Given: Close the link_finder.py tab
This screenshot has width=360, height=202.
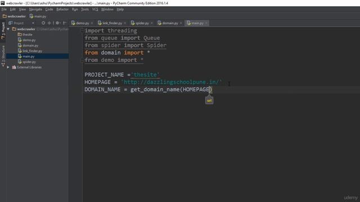Looking at the screenshot, I should [125, 23].
